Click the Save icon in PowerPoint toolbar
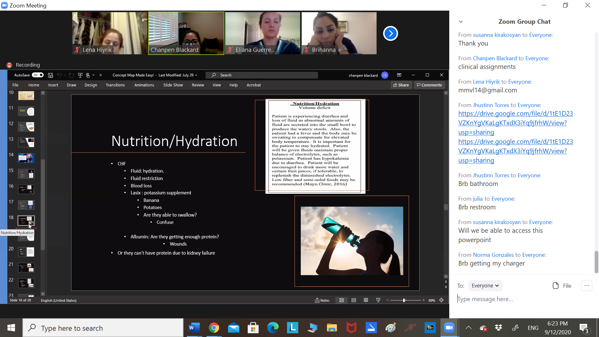 click(51, 75)
